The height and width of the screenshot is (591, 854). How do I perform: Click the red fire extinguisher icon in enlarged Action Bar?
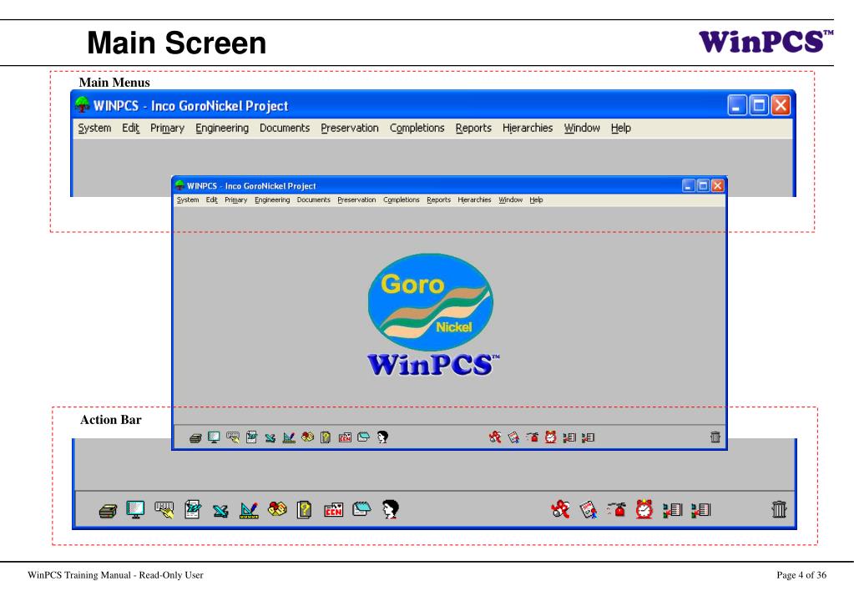[x=617, y=509]
